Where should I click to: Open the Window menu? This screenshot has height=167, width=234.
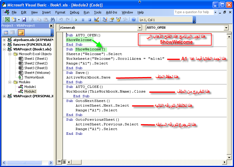click(x=127, y=12)
